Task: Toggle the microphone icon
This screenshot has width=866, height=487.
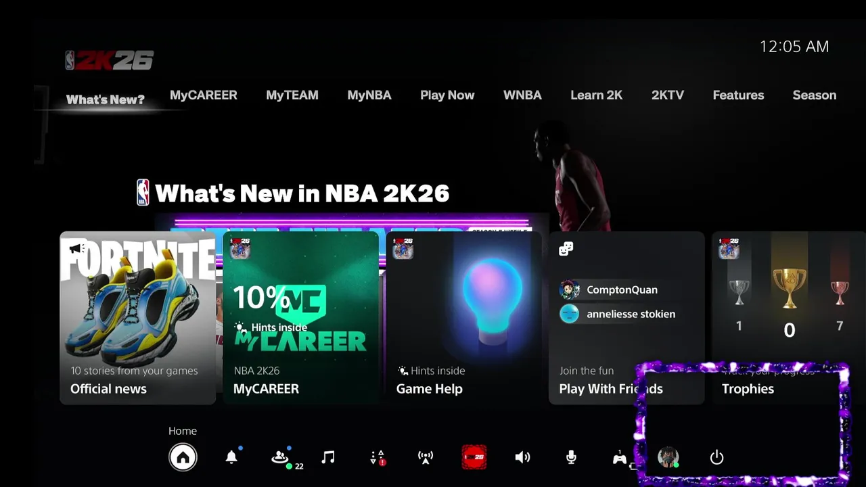Action: point(571,457)
